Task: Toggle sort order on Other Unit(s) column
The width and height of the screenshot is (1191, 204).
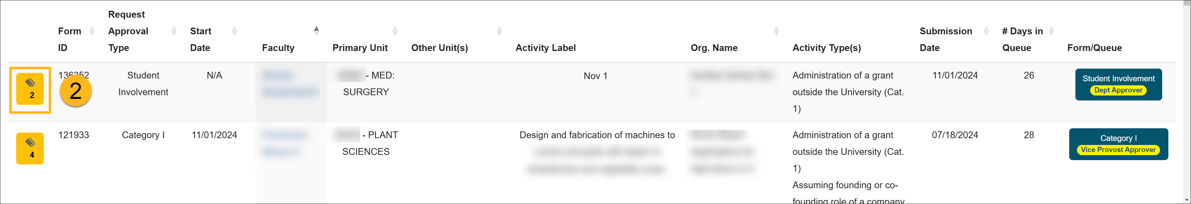Action: click(x=499, y=31)
